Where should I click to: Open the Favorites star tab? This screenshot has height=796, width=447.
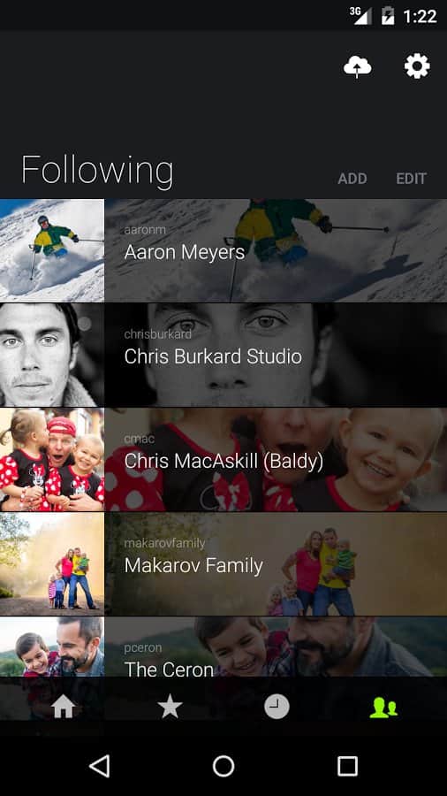pos(170,707)
